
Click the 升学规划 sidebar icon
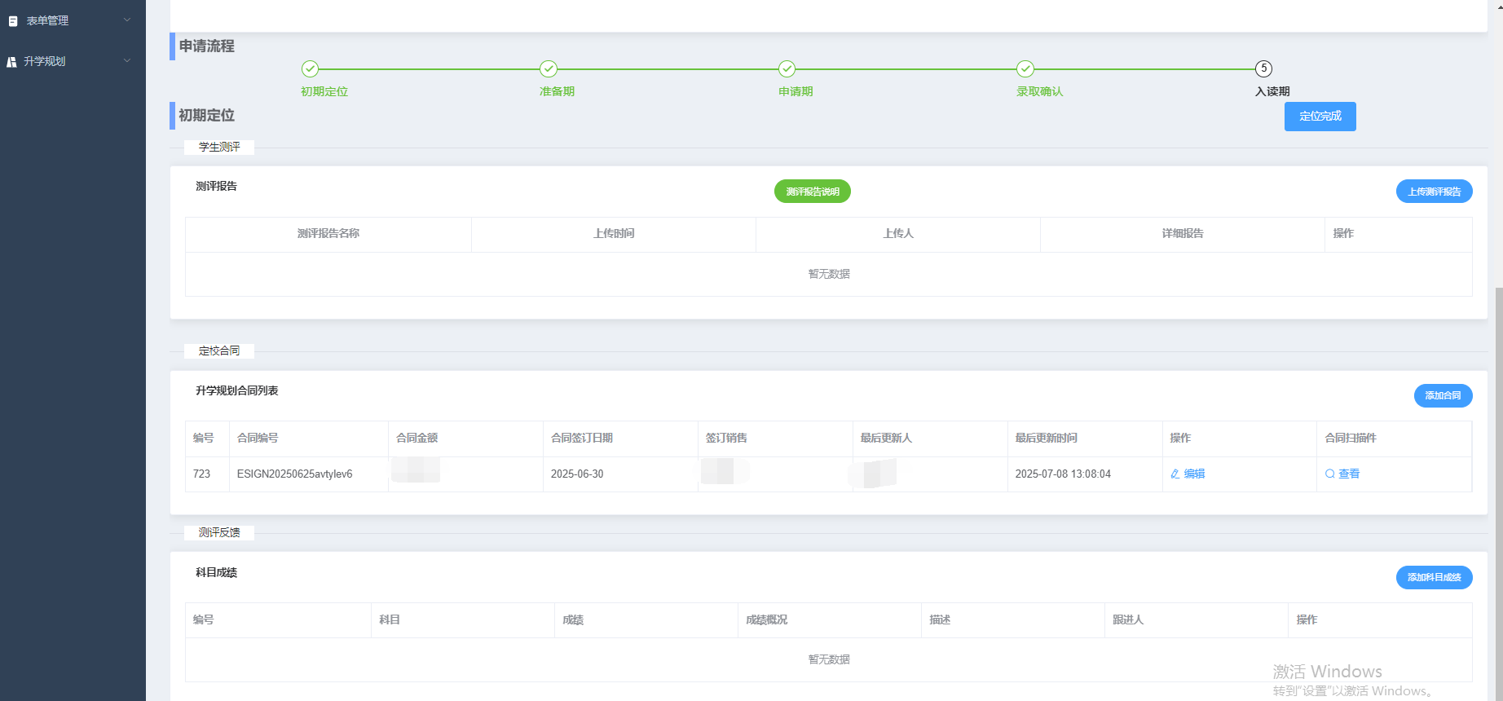pyautogui.click(x=11, y=62)
